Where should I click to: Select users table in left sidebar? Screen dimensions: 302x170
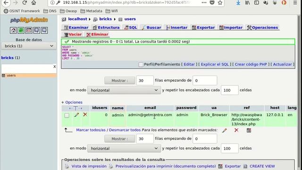[x=11, y=76]
